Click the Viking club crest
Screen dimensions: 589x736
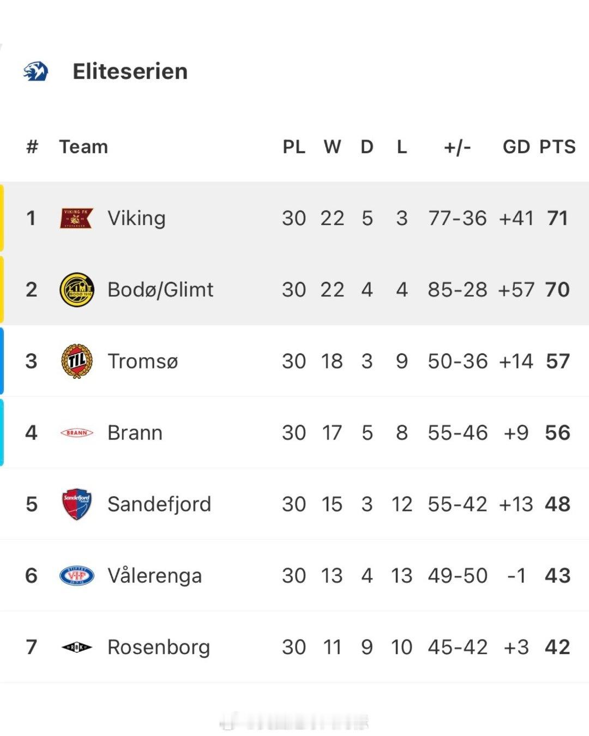pyautogui.click(x=76, y=218)
